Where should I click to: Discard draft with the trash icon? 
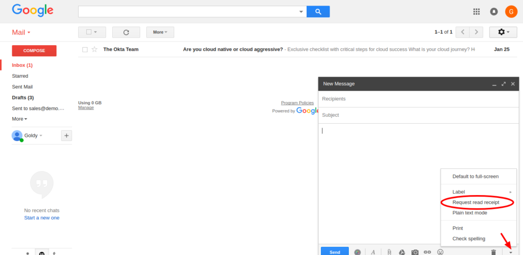tap(494, 252)
